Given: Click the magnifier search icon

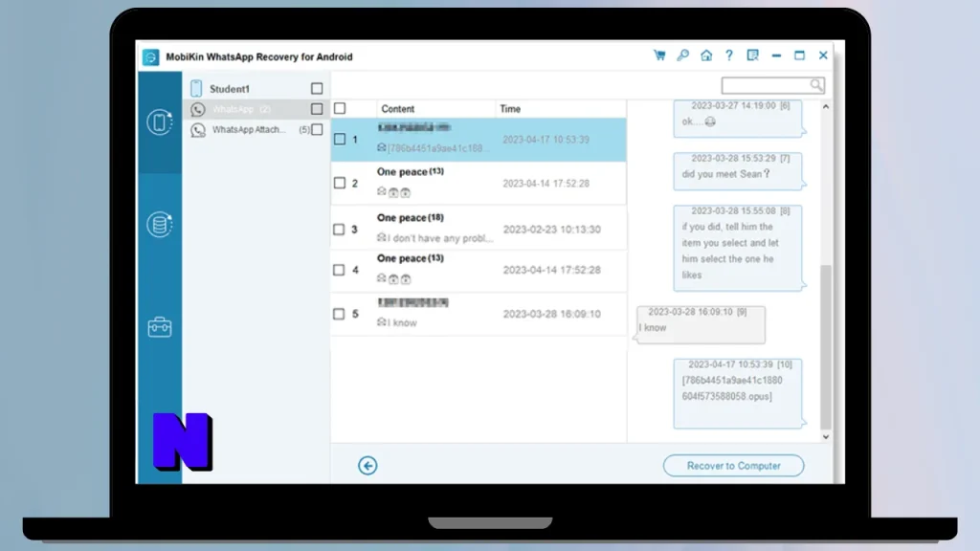Looking at the screenshot, I should click(816, 85).
